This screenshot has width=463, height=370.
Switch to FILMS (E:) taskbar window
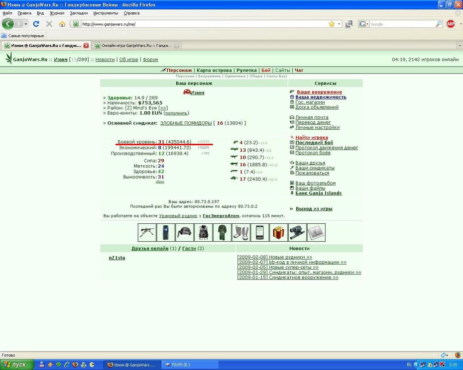(x=190, y=365)
